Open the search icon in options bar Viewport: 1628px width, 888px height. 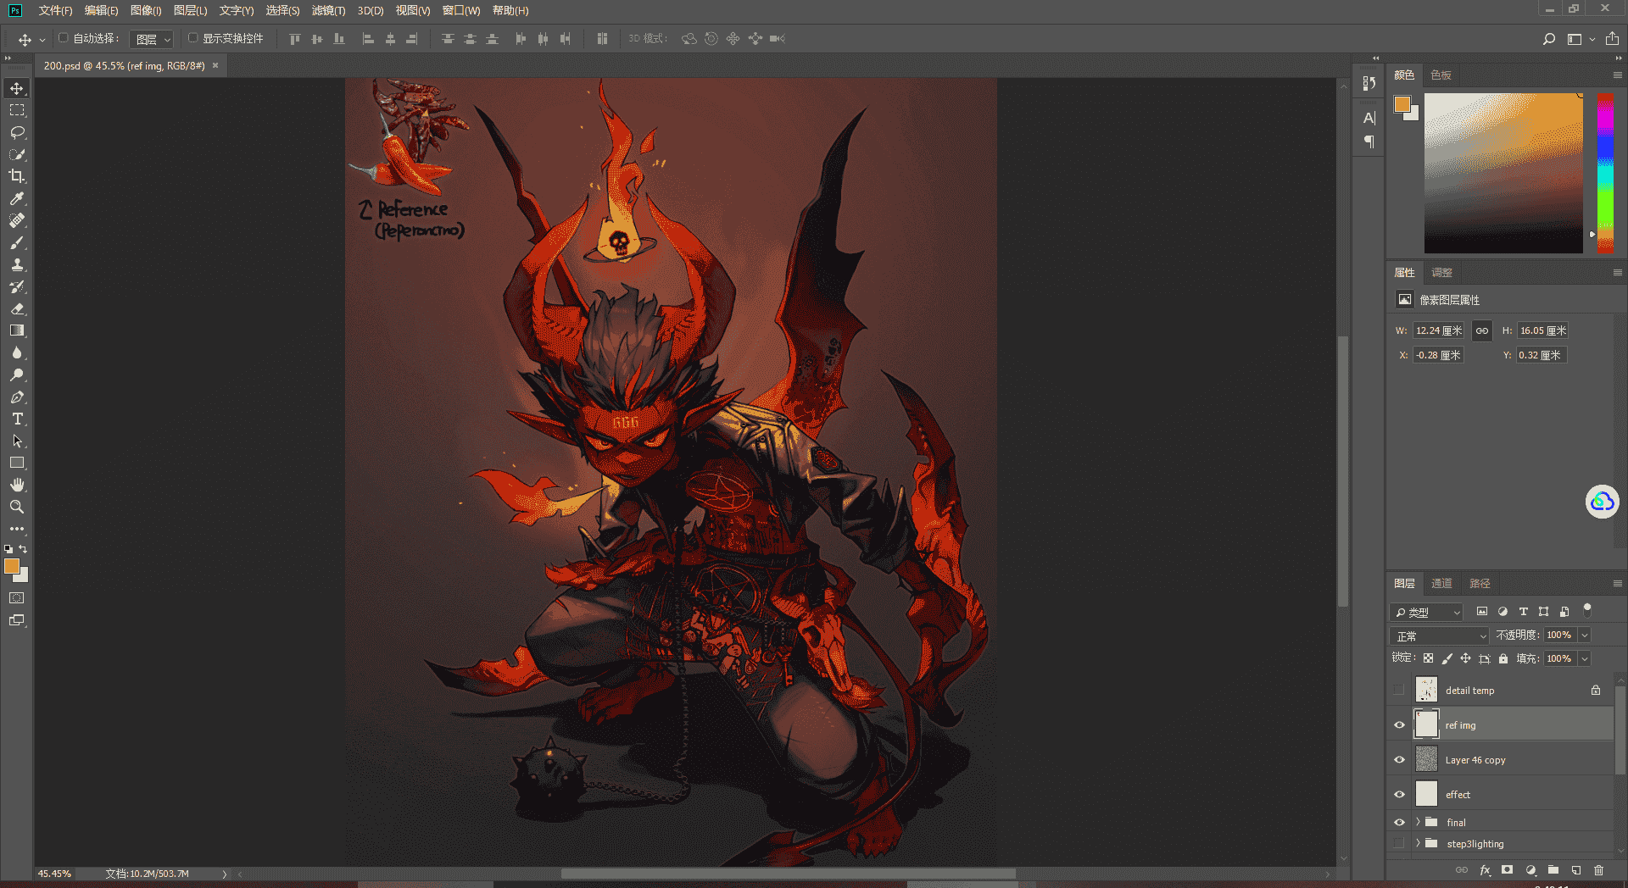(1549, 39)
